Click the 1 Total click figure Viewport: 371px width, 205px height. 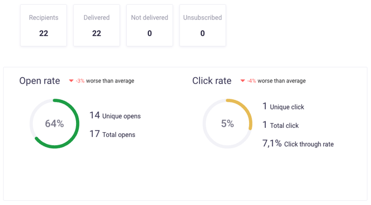280,125
